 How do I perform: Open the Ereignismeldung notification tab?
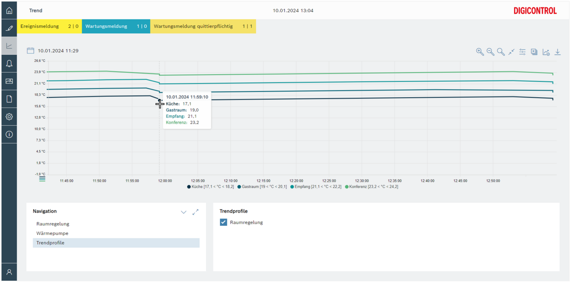click(x=49, y=26)
